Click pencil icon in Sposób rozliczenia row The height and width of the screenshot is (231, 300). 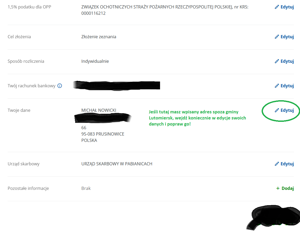(277, 61)
